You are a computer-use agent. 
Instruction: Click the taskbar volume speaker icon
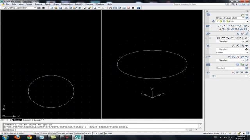point(225,137)
